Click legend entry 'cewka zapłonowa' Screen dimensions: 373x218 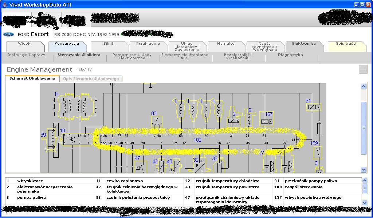pos(125,181)
